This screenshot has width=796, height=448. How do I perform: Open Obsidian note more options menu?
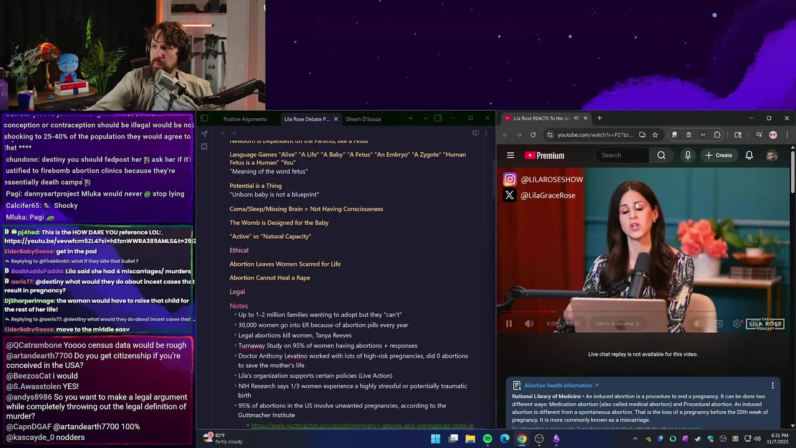click(486, 133)
